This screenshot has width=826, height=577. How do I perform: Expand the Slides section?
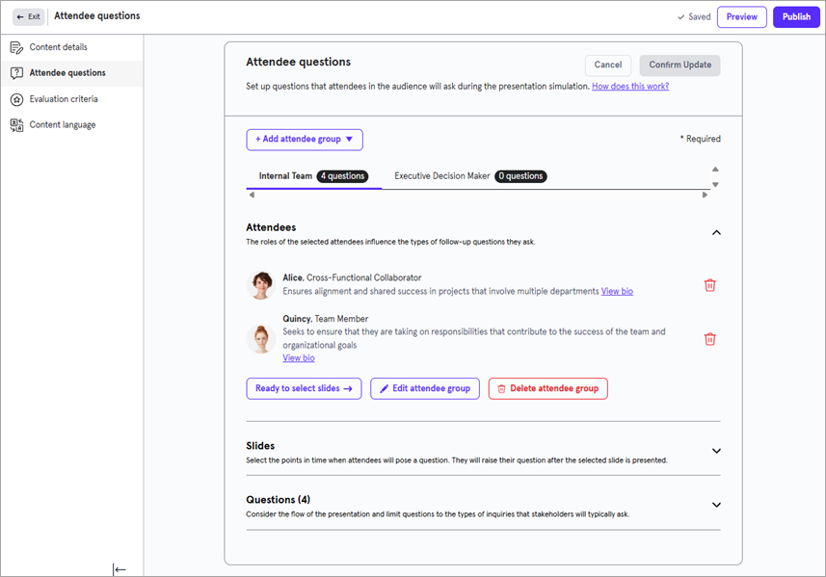(716, 451)
